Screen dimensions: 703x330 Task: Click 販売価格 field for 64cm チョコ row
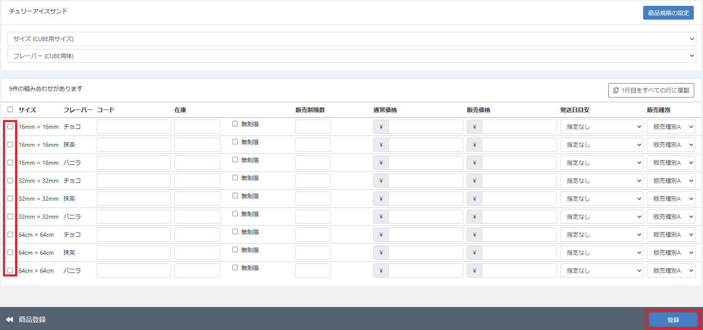click(519, 235)
